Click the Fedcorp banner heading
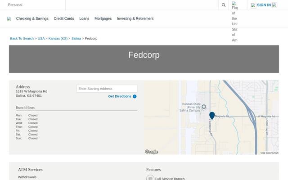This screenshot has width=288, height=180. 144,55
